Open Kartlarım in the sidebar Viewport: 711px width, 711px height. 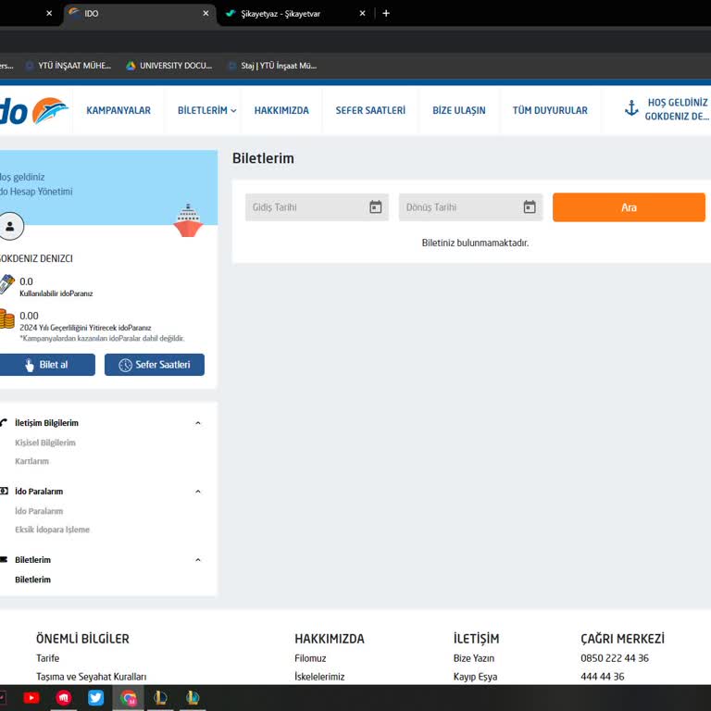click(x=31, y=461)
